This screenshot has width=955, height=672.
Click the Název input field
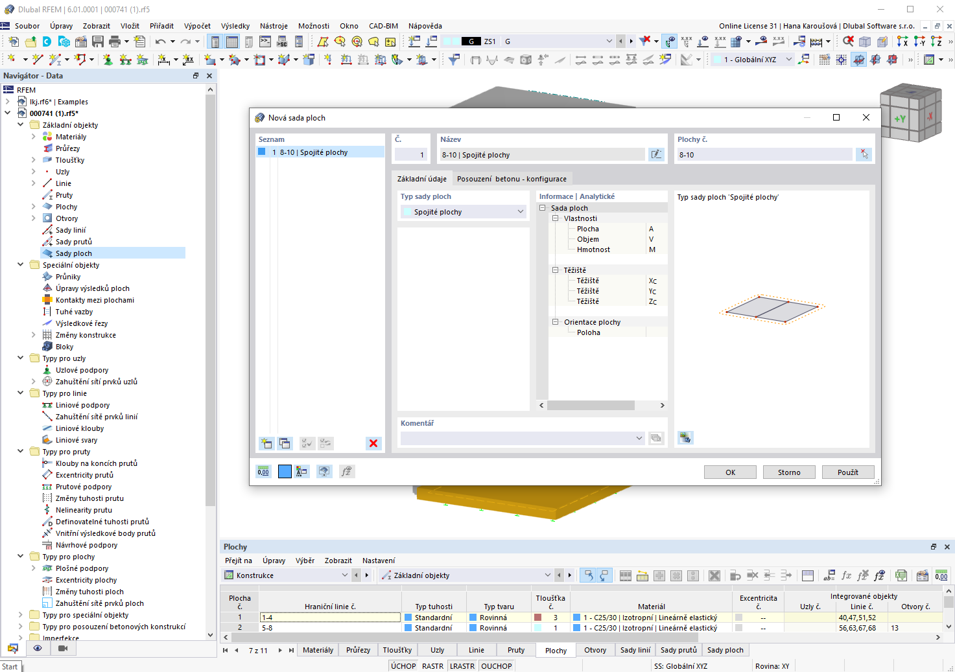543,154
